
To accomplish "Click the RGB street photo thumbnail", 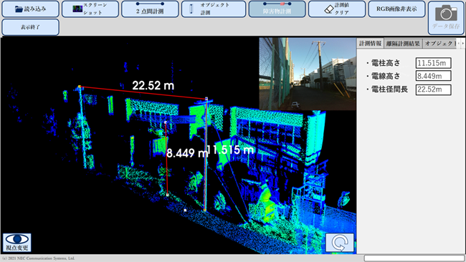I will coord(308,74).
